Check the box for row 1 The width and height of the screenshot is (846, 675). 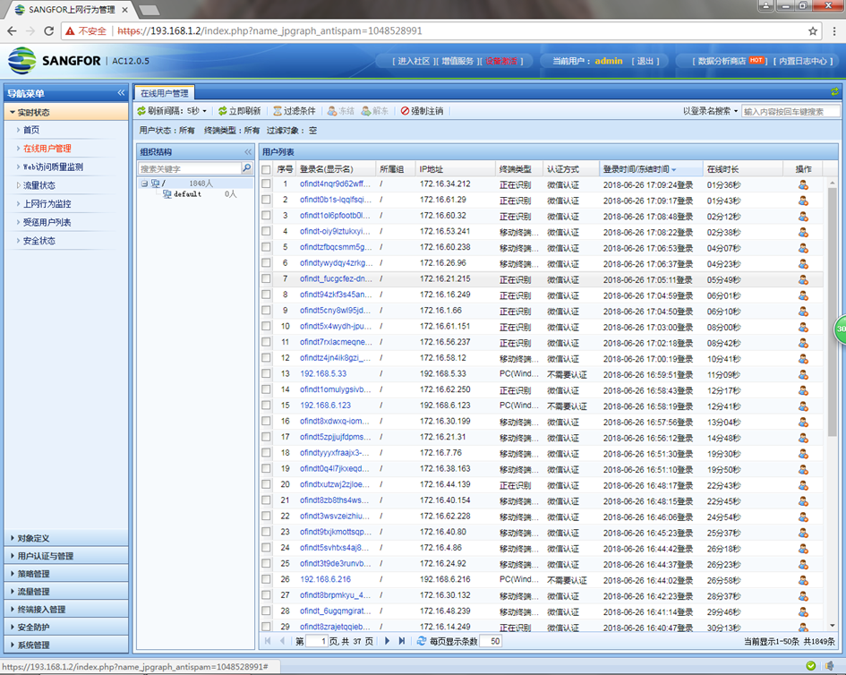click(266, 184)
